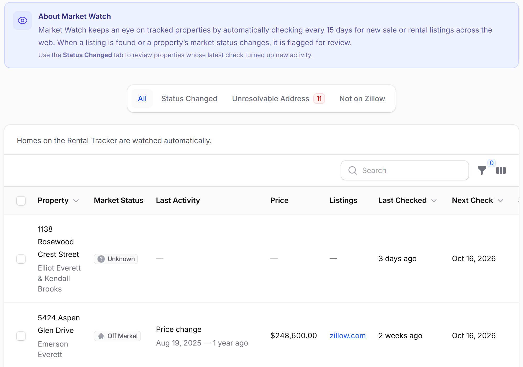Click the Price column header
The height and width of the screenshot is (367, 523).
click(x=279, y=200)
